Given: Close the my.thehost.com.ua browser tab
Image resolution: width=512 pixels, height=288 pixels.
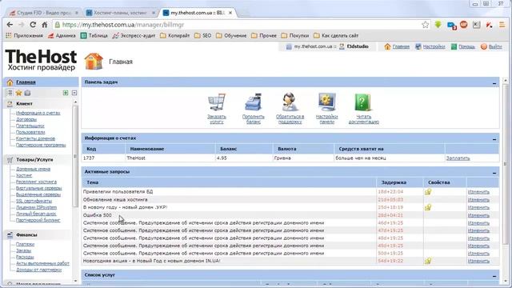Looking at the screenshot, I should pyautogui.click(x=230, y=13).
